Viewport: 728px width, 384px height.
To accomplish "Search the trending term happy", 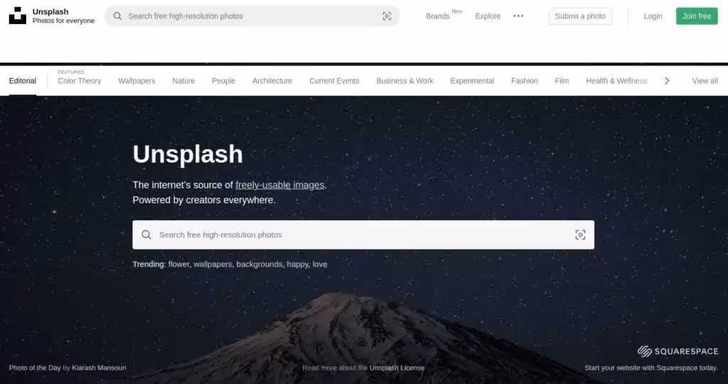I will point(298,265).
